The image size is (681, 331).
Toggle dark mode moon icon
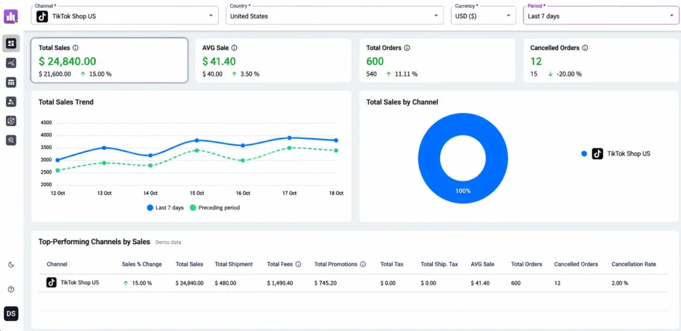point(11,265)
